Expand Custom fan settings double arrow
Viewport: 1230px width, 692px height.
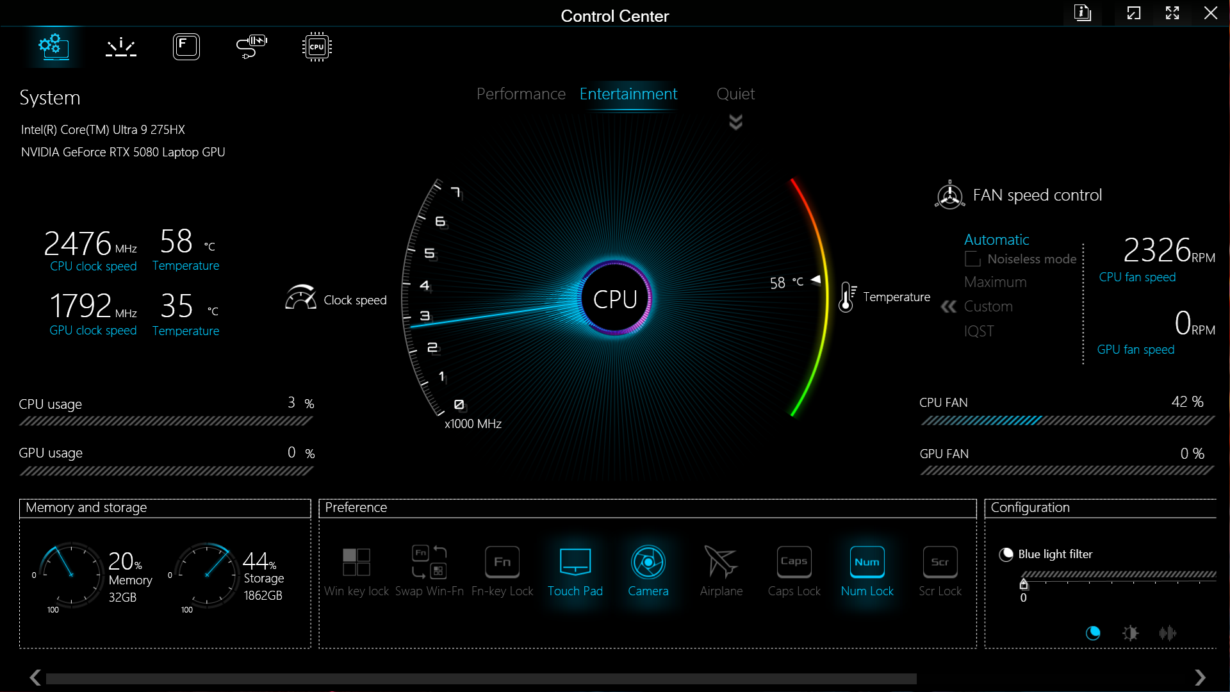point(948,307)
